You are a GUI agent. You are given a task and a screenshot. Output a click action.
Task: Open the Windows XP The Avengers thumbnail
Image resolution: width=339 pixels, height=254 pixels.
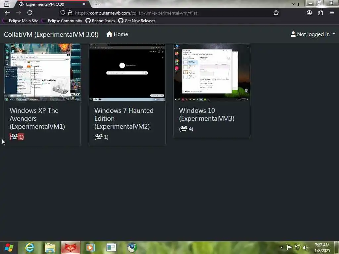43,72
